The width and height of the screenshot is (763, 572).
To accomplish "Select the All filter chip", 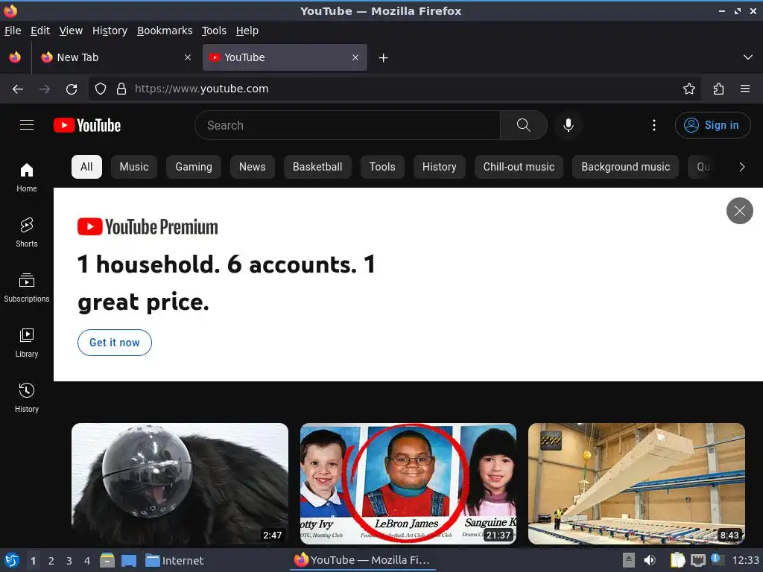I will pyautogui.click(x=86, y=167).
